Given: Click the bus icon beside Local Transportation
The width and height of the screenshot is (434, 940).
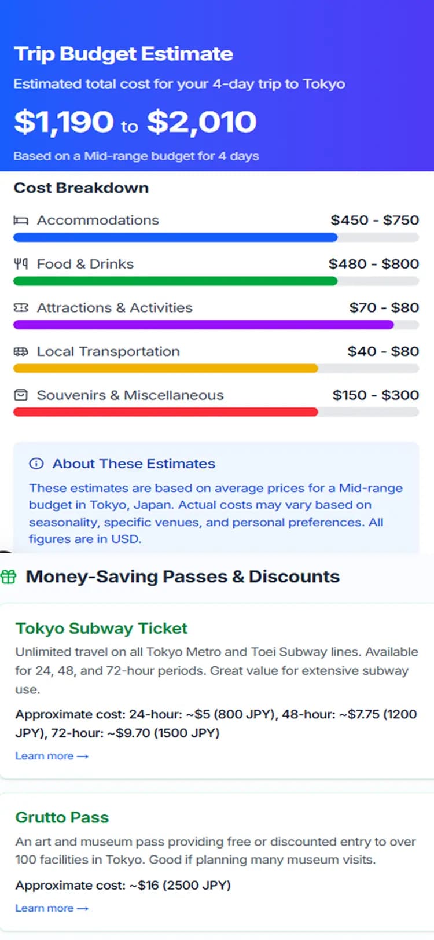Looking at the screenshot, I should (21, 351).
